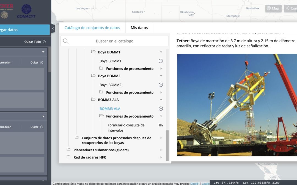Image resolution: width=297 pixels, height=185 pixels.
Task: Click the buoy crane photo
Action: (x=237, y=105)
